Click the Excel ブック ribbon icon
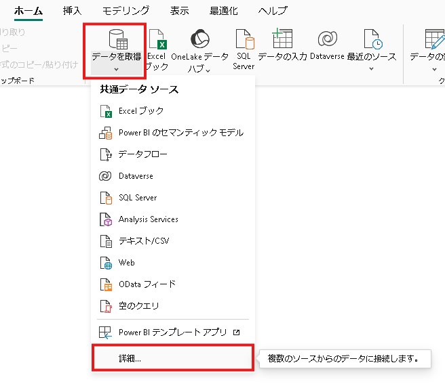445x388 pixels. [158, 39]
